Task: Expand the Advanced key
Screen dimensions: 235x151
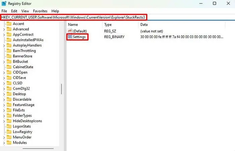Action: (4, 29)
